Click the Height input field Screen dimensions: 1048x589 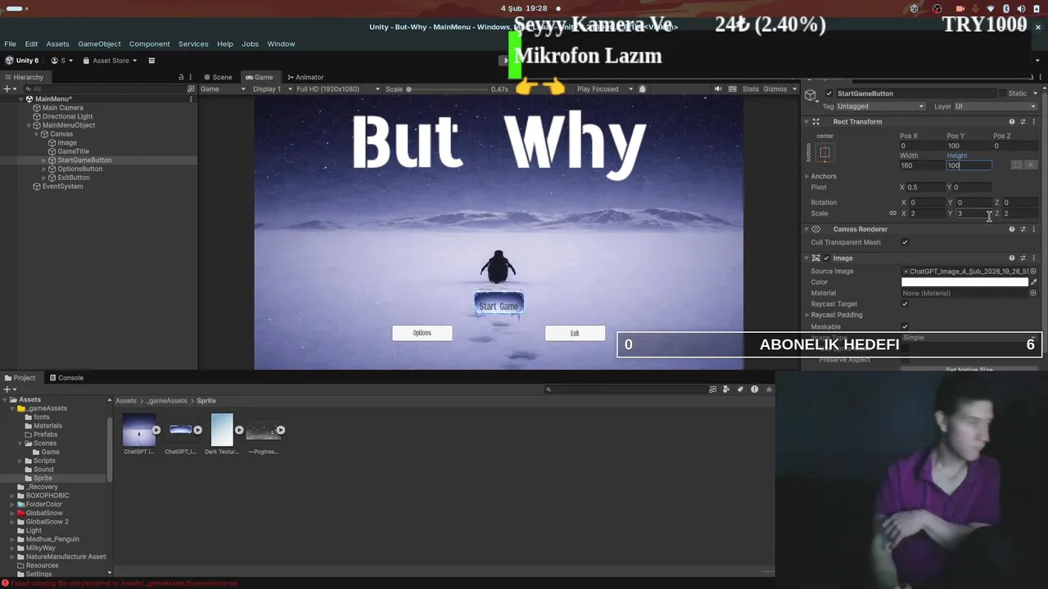click(969, 165)
